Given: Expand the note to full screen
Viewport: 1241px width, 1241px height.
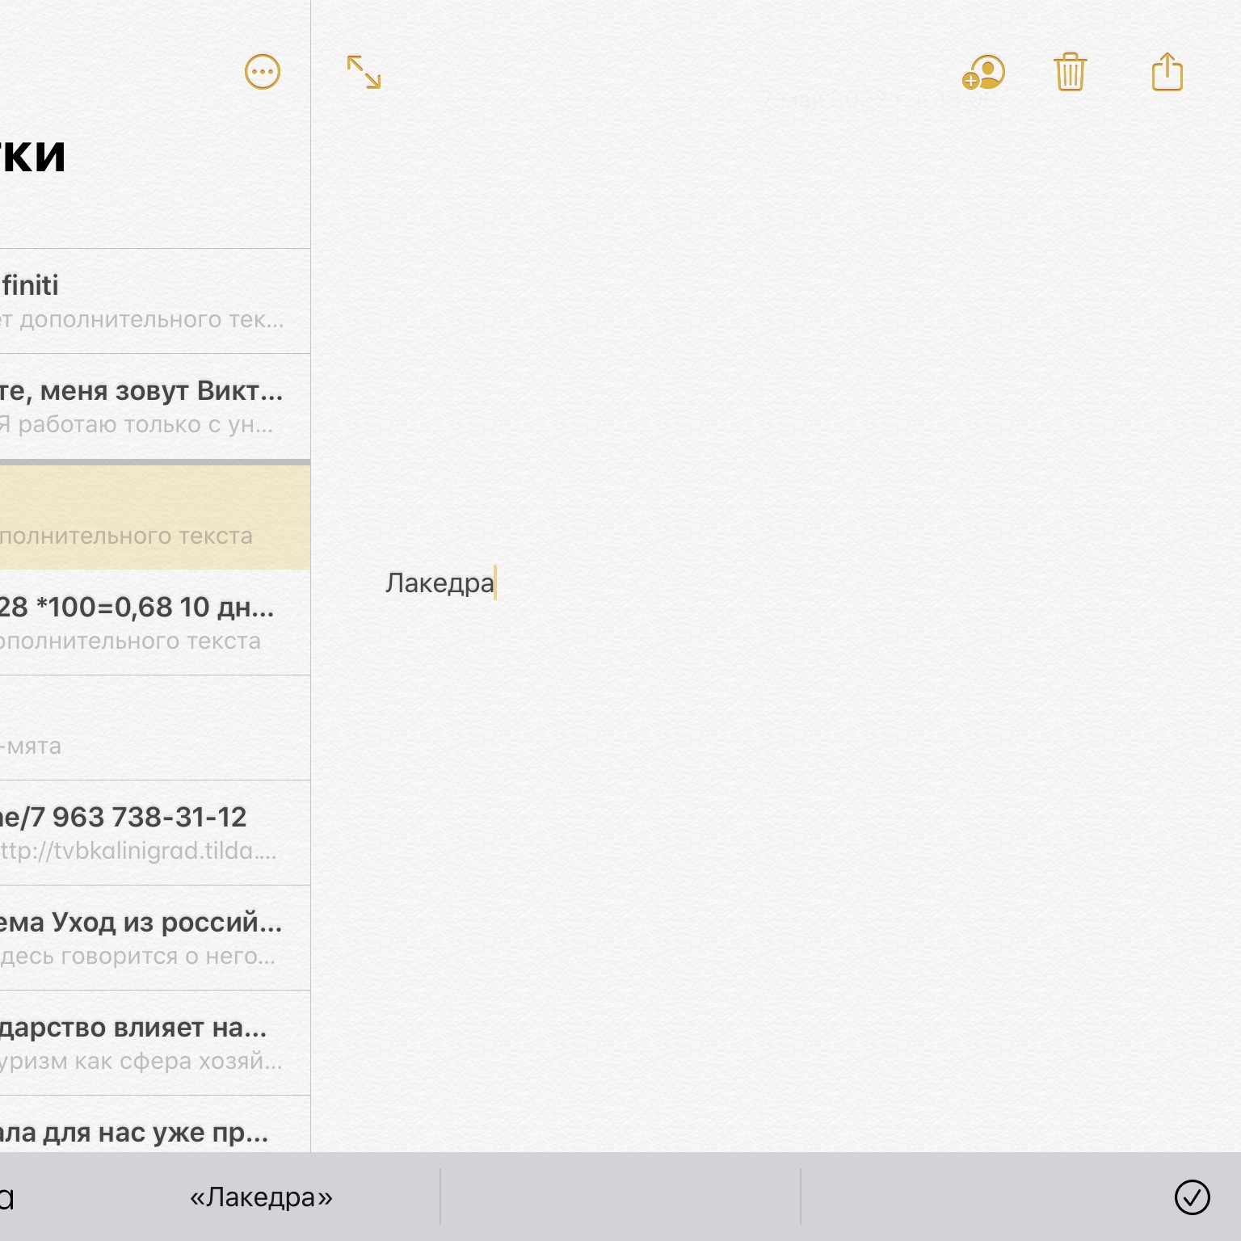Looking at the screenshot, I should [364, 73].
